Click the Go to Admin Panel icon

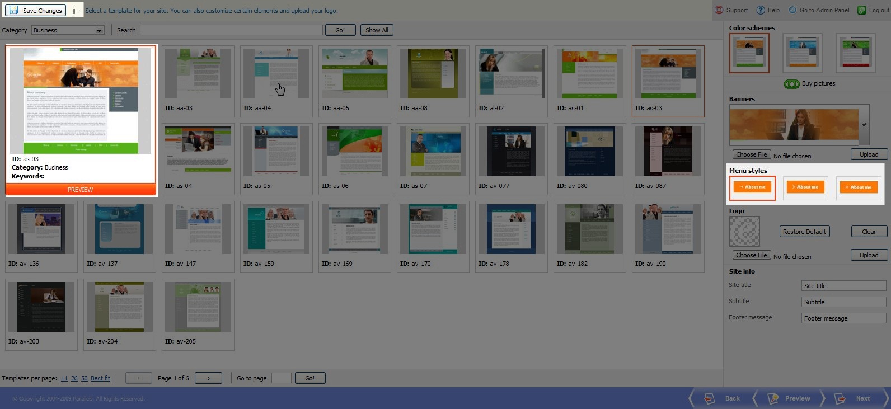coord(792,10)
